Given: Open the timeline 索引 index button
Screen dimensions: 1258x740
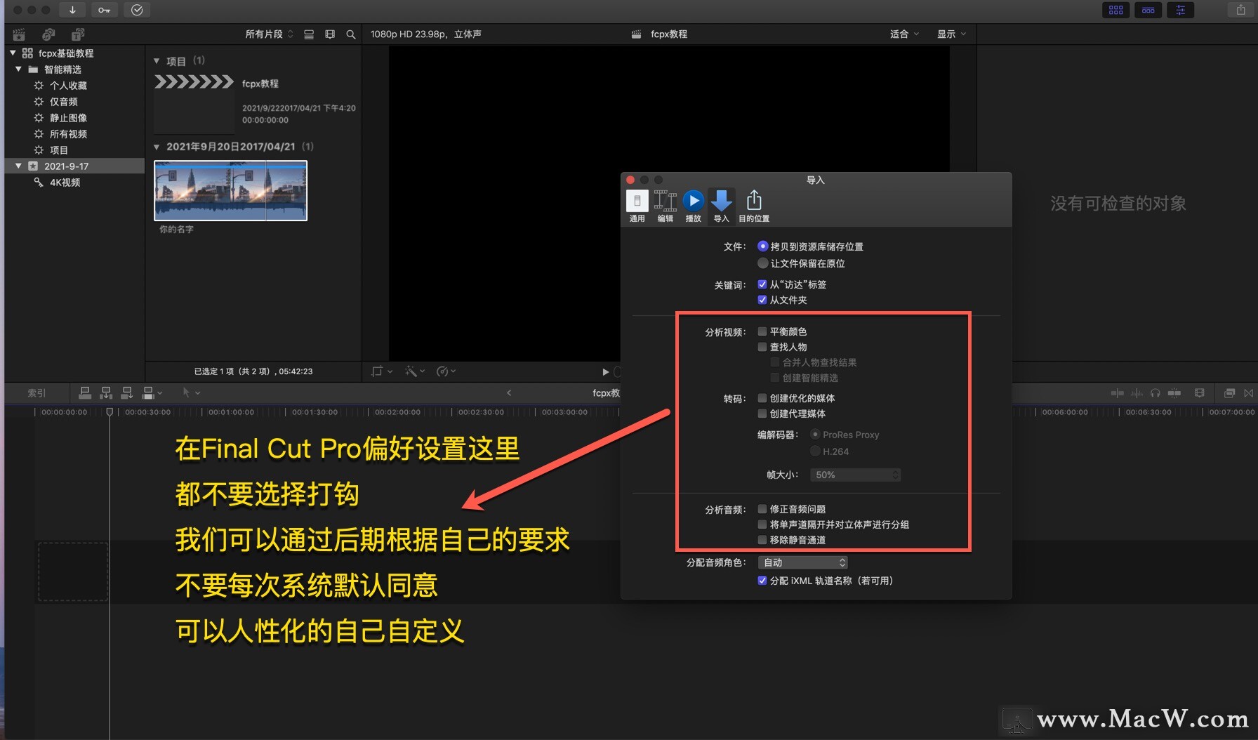Looking at the screenshot, I should click(37, 393).
